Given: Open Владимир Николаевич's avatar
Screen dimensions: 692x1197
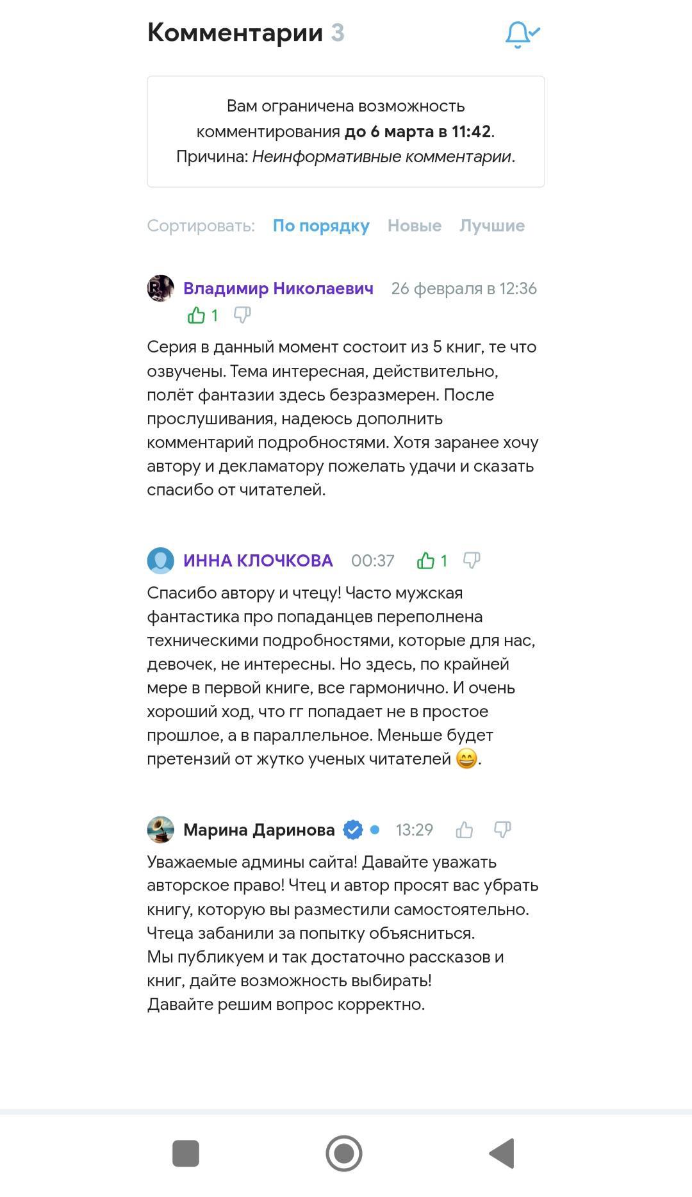Looking at the screenshot, I should pos(161,288).
